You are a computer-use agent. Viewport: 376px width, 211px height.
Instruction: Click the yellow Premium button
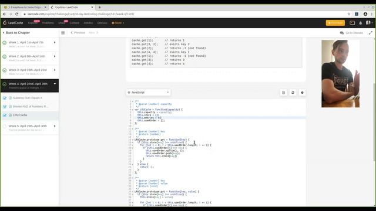335,23
